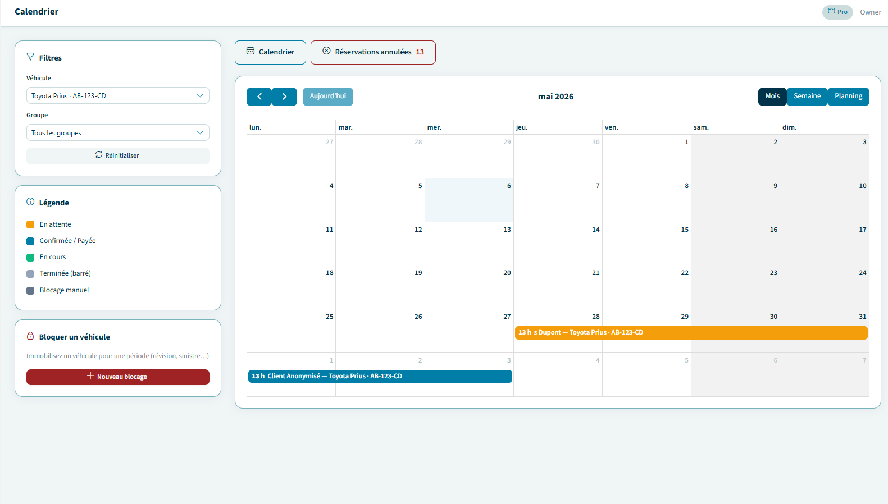Viewport: 888px width, 504px height.
Task: Select the Planning view
Action: click(x=848, y=97)
